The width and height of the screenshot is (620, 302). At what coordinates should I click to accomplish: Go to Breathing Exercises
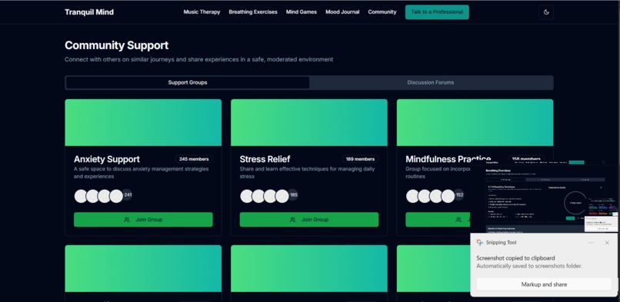pyautogui.click(x=253, y=12)
